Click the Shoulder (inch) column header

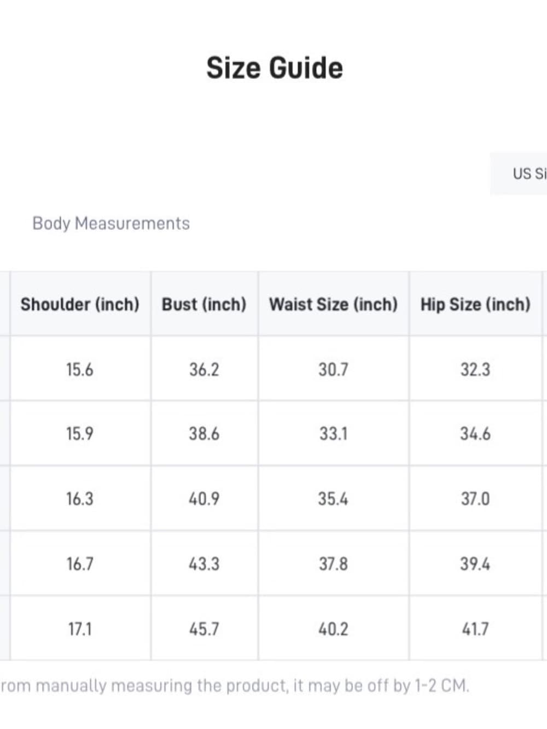pos(80,304)
